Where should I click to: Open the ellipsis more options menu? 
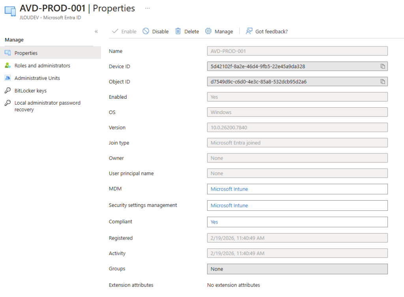147,8
